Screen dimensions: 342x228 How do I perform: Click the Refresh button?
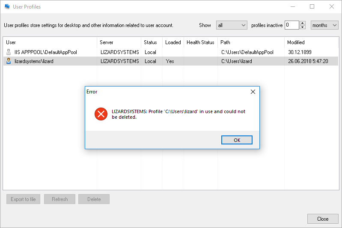[x=59, y=199]
